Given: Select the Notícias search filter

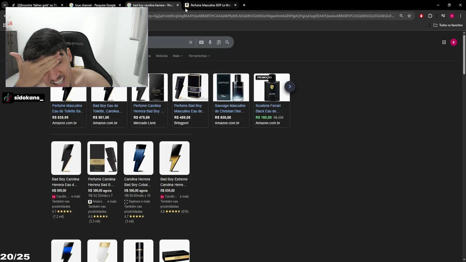Looking at the screenshot, I should point(162,56).
